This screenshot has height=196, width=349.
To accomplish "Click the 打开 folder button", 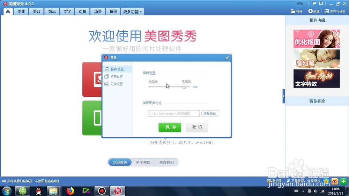I will coord(296,11).
